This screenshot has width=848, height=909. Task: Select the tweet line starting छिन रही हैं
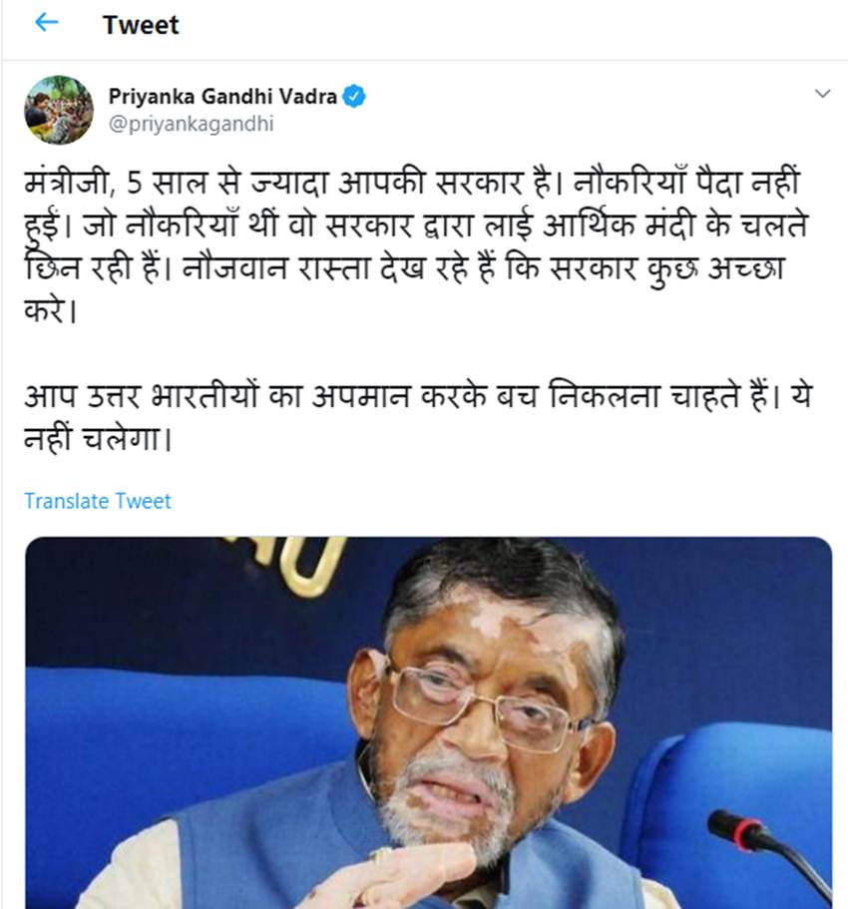405,268
